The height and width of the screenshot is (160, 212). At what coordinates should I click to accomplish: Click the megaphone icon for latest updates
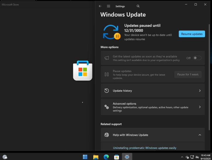tap(106, 58)
